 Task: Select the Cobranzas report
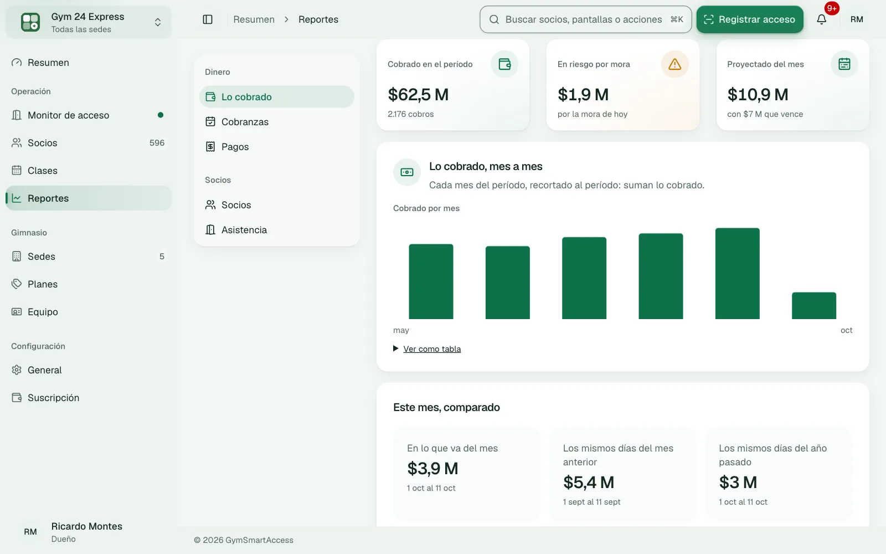coord(277,122)
